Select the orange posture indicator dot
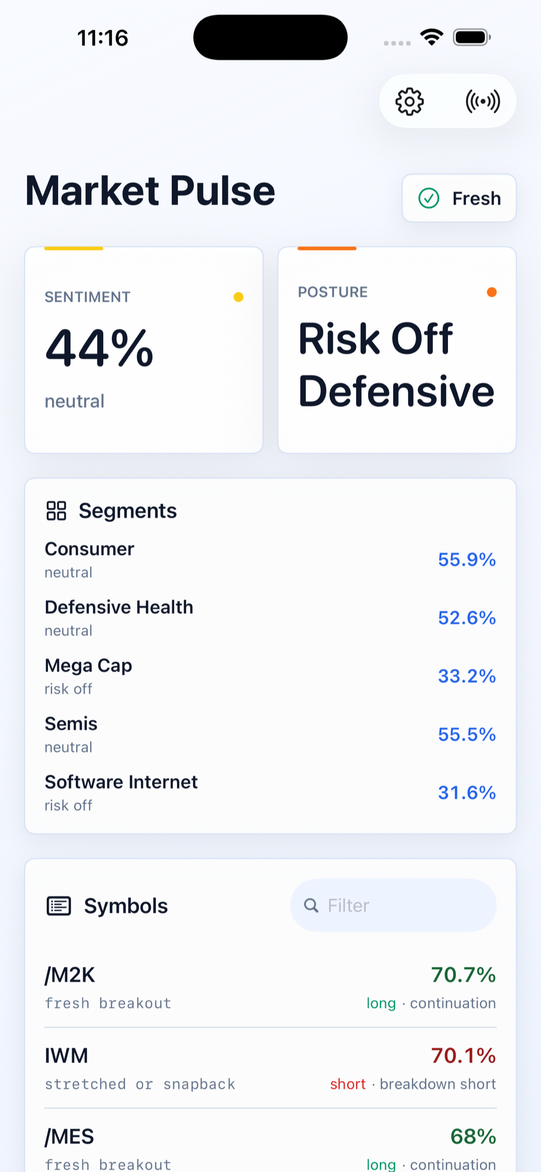This screenshot has width=541, height=1172. (491, 292)
